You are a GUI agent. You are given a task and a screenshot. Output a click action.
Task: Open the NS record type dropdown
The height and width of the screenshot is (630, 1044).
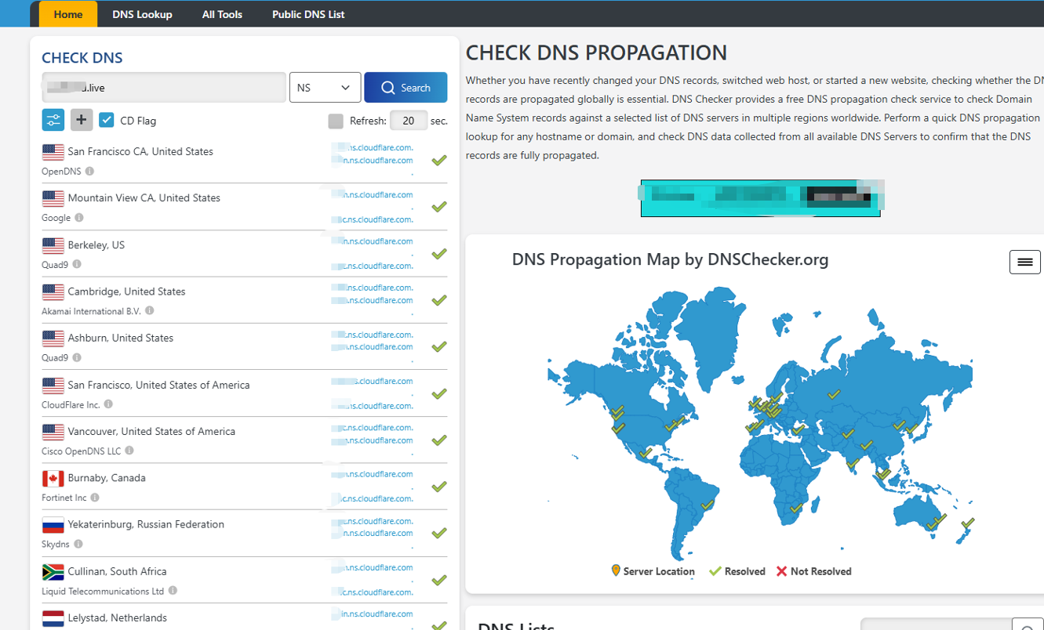point(325,88)
